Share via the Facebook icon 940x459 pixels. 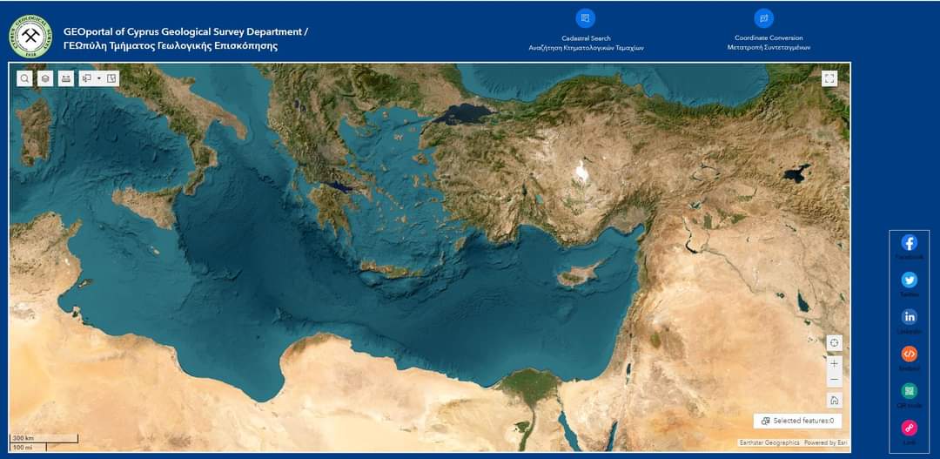click(910, 242)
